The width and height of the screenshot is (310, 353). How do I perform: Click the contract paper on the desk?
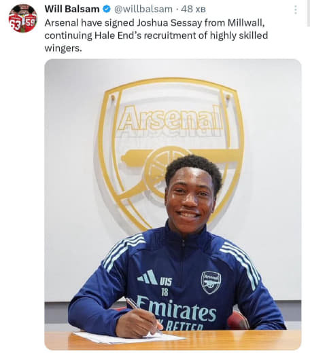(128, 338)
